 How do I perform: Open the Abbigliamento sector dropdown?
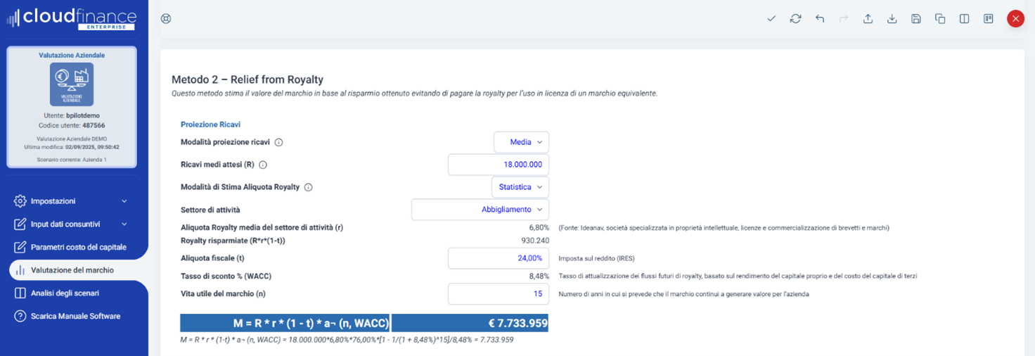coord(480,210)
